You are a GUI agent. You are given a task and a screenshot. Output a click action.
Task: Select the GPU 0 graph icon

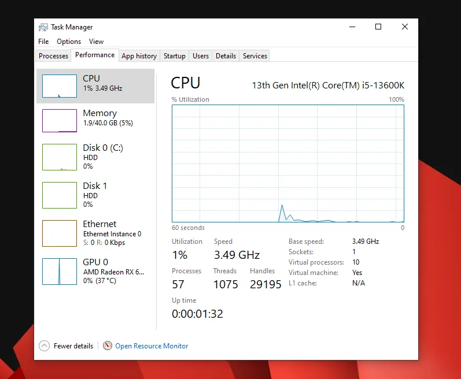click(x=60, y=272)
